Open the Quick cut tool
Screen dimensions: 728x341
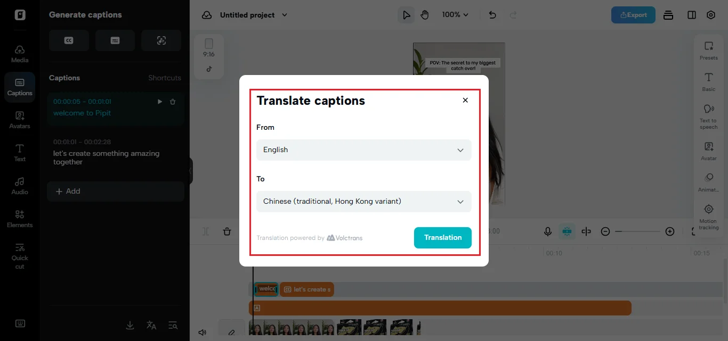click(20, 255)
